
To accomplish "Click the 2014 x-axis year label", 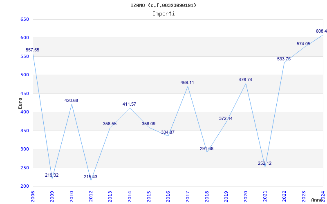I will click(130, 197).
